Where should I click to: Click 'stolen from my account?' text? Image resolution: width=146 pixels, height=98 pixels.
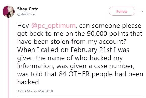pos(88,42)
